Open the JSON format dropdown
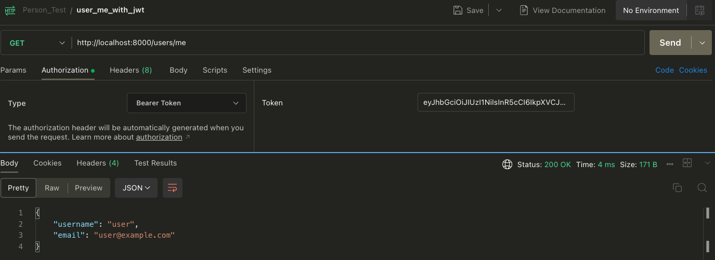The image size is (715, 260). 136,188
